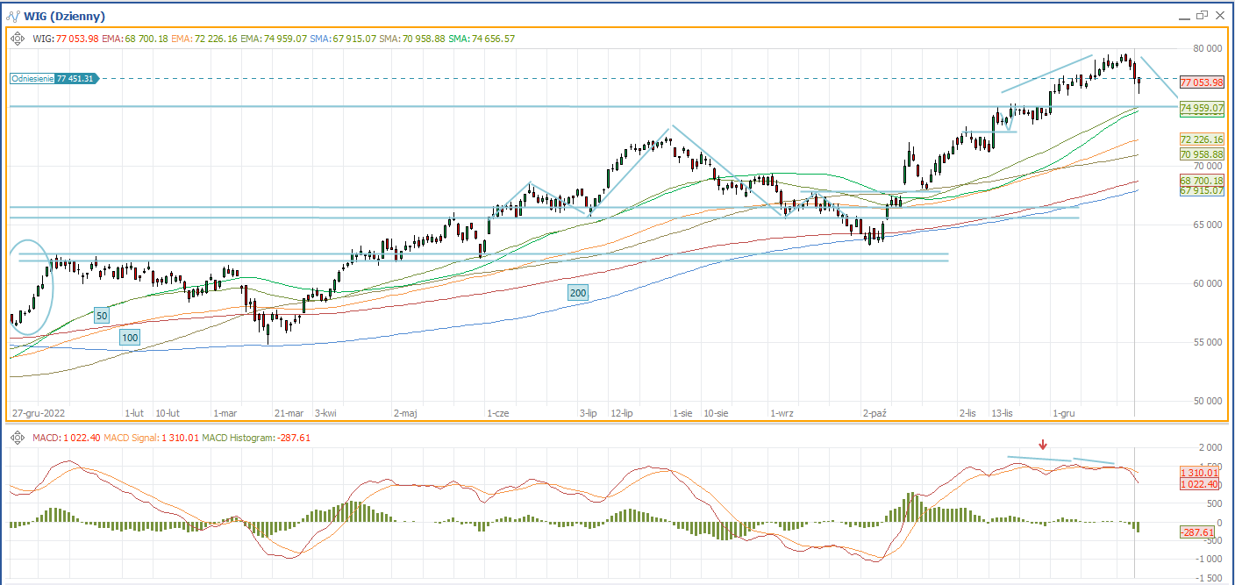1235x585 pixels.
Task: Click the 74 959.07 EMA price tag
Action: (1201, 109)
